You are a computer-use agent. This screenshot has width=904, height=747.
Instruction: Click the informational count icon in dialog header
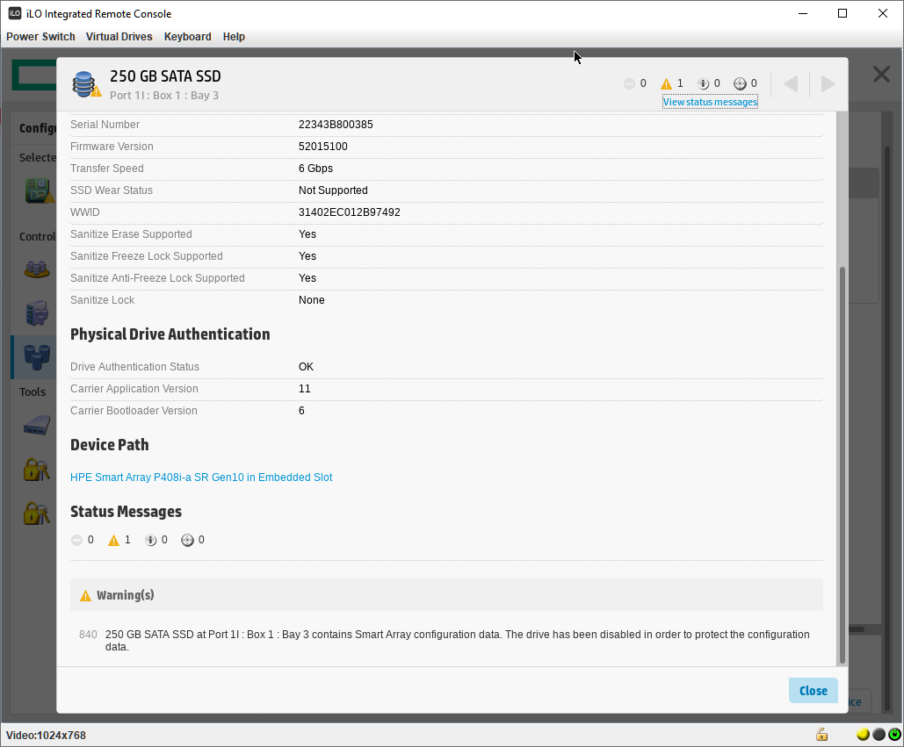click(x=703, y=84)
